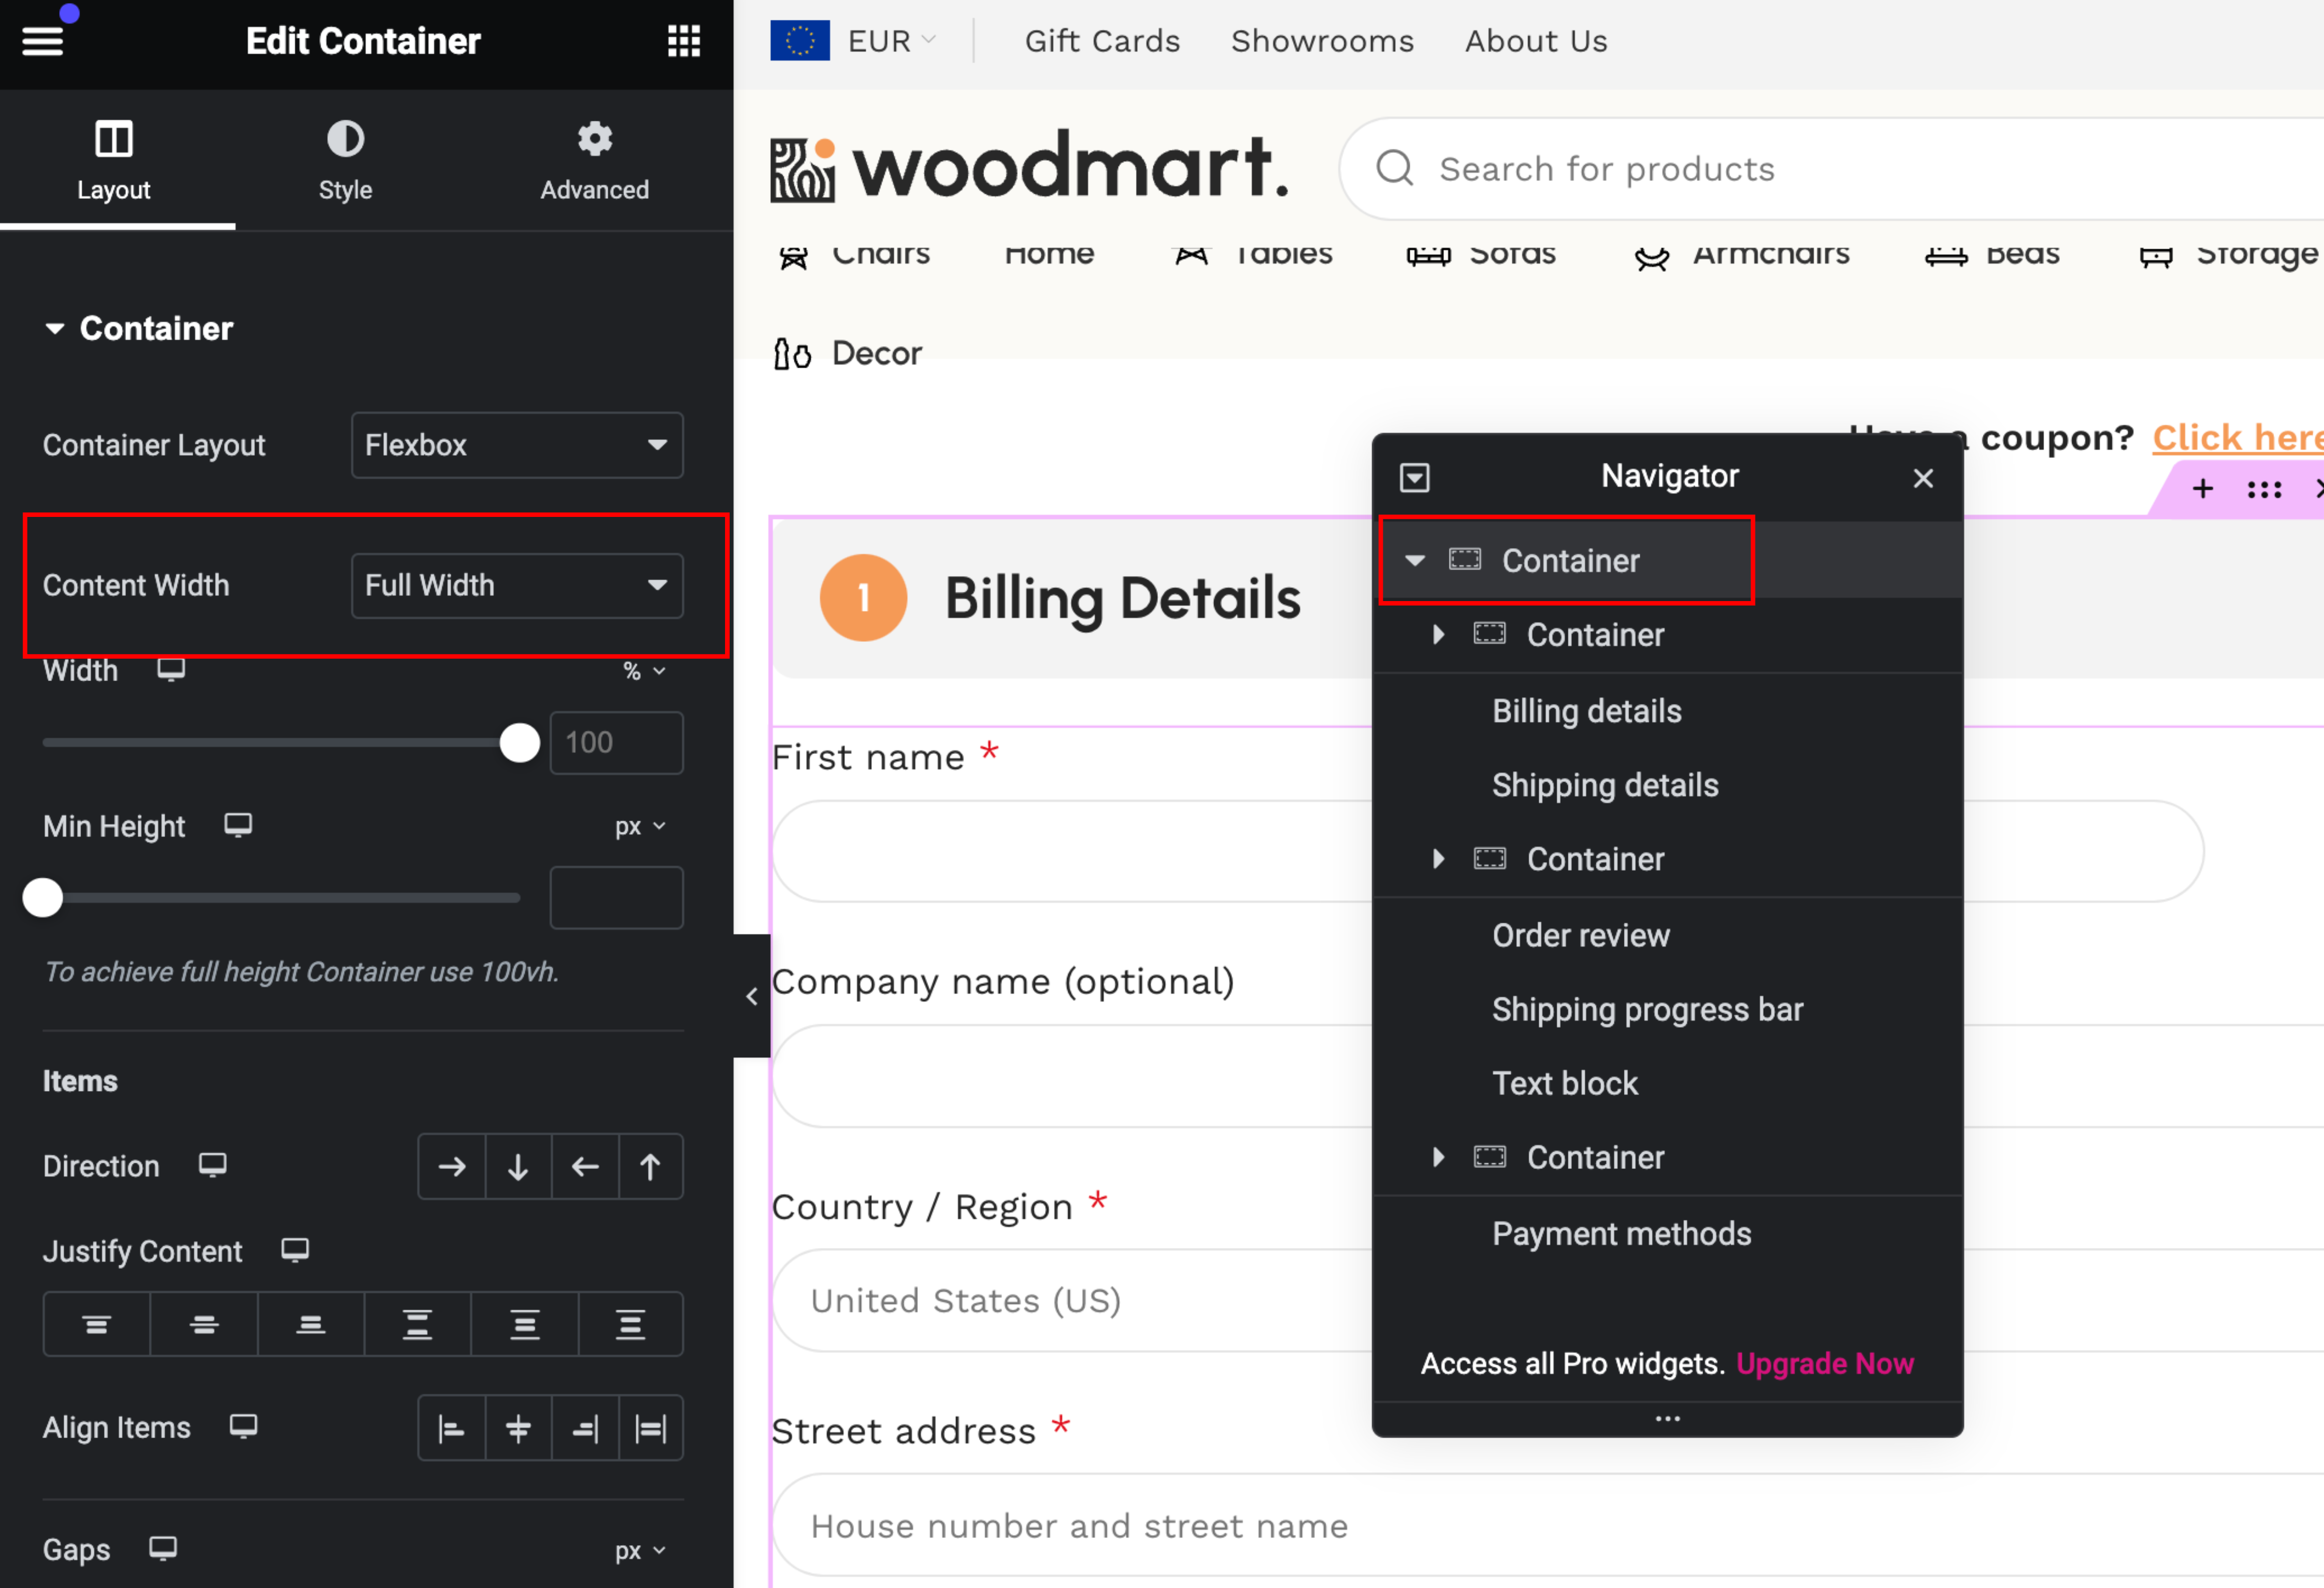
Task: Click the container drag handle dots
Action: (2264, 489)
